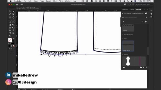Click the Creative Cloud sync icon
Viewport: 161px width, 90px height.
pos(124,67)
